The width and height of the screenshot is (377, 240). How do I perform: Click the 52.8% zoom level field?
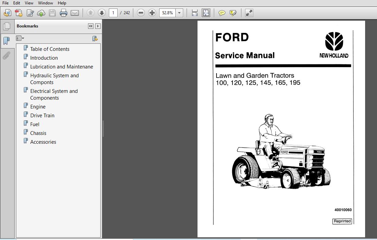[167, 13]
